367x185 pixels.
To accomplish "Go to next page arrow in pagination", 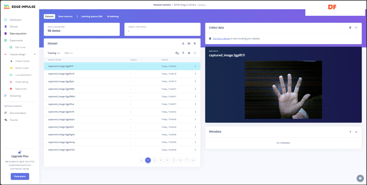I will point(193,160).
